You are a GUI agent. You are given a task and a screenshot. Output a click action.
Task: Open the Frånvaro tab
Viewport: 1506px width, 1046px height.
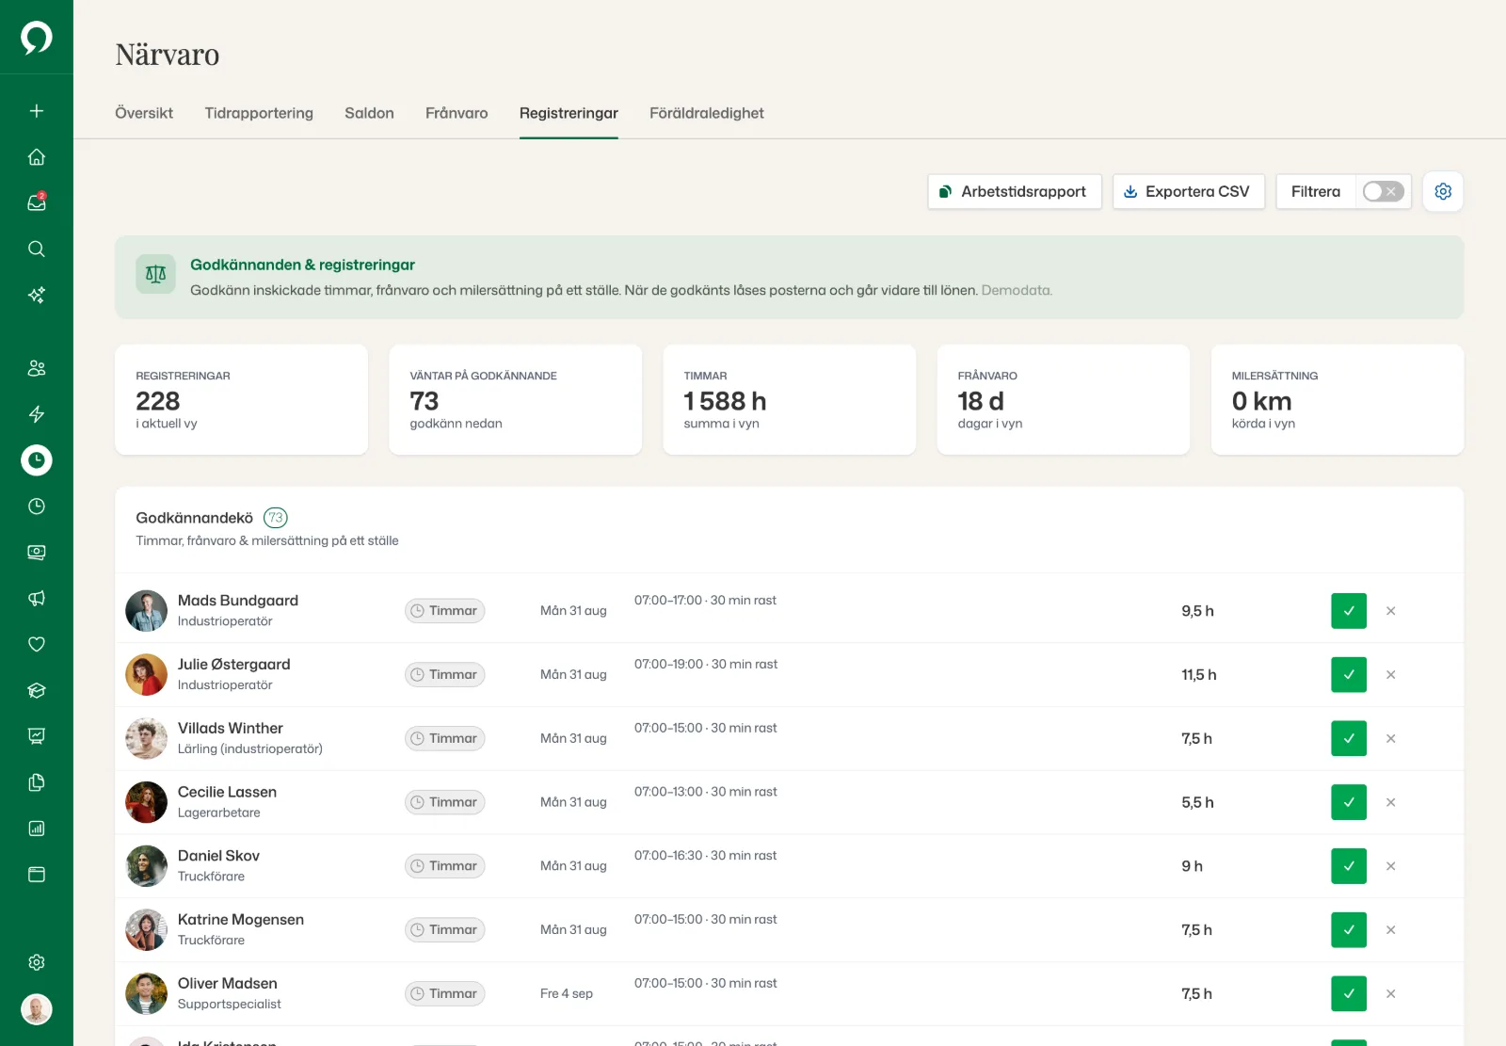coord(457,113)
